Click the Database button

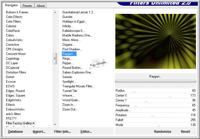point(15,132)
